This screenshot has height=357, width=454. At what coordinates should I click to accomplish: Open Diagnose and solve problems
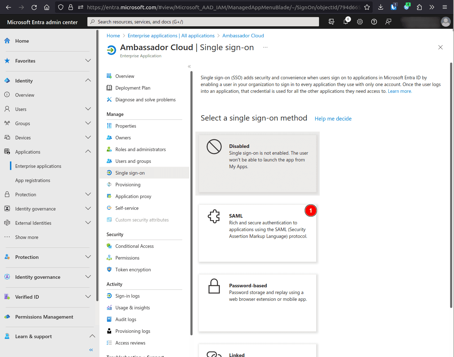[x=145, y=100]
